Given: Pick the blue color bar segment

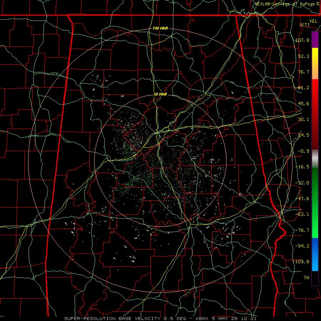Looking at the screenshot, I should [x=315, y=254].
